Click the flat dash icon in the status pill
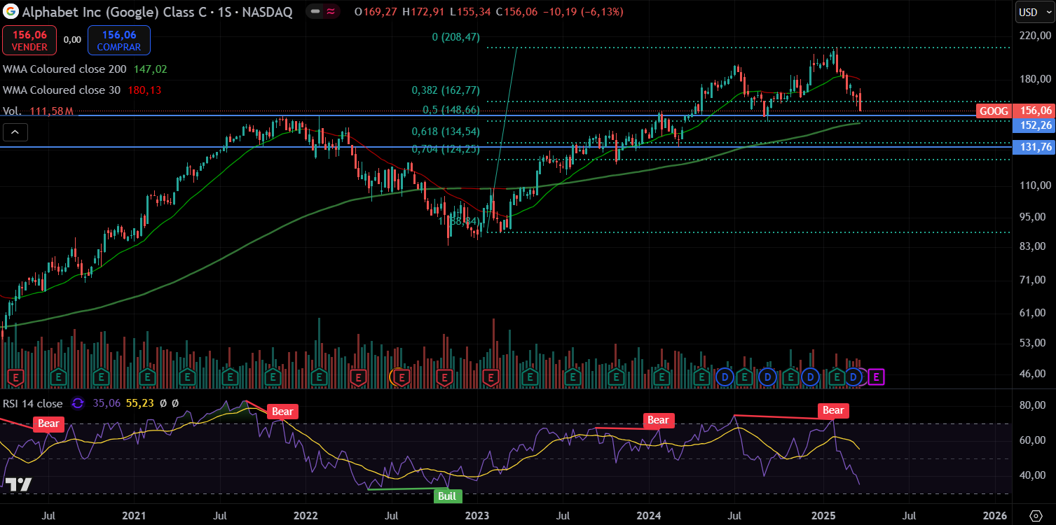 [315, 12]
